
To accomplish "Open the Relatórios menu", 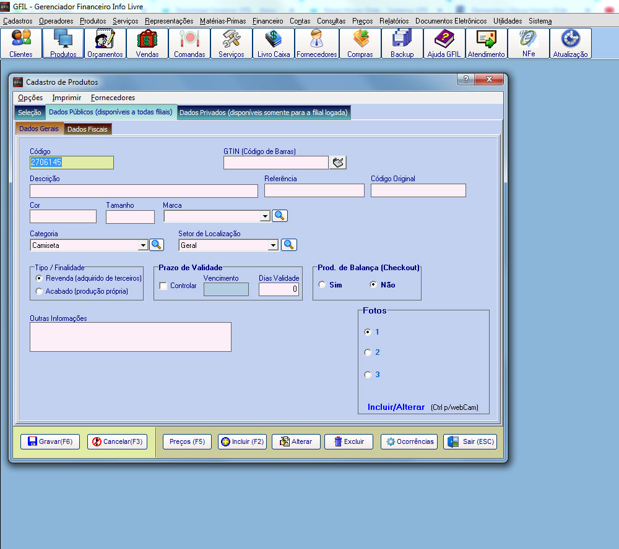I will tap(394, 21).
